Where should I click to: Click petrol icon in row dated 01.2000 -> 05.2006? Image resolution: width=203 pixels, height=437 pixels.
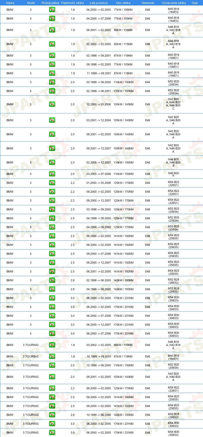coord(52,183)
